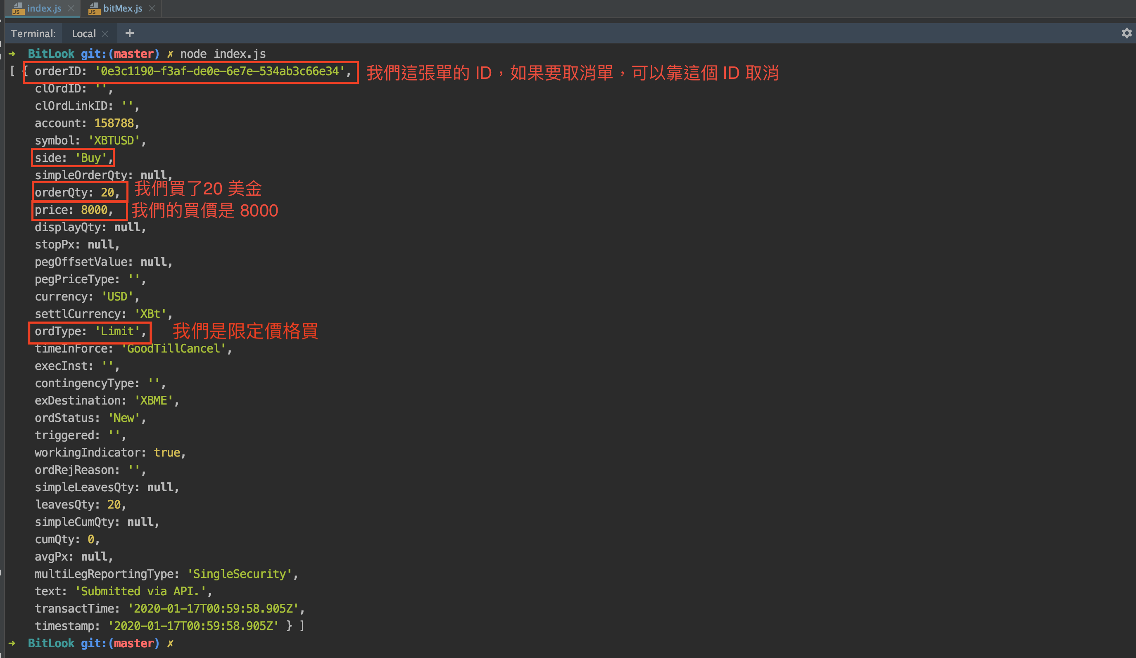The height and width of the screenshot is (658, 1136).
Task: Close the bitMex.js editor tab
Action: point(152,8)
